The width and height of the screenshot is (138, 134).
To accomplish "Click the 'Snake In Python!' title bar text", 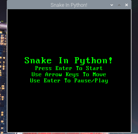I will (x=69, y=5).
